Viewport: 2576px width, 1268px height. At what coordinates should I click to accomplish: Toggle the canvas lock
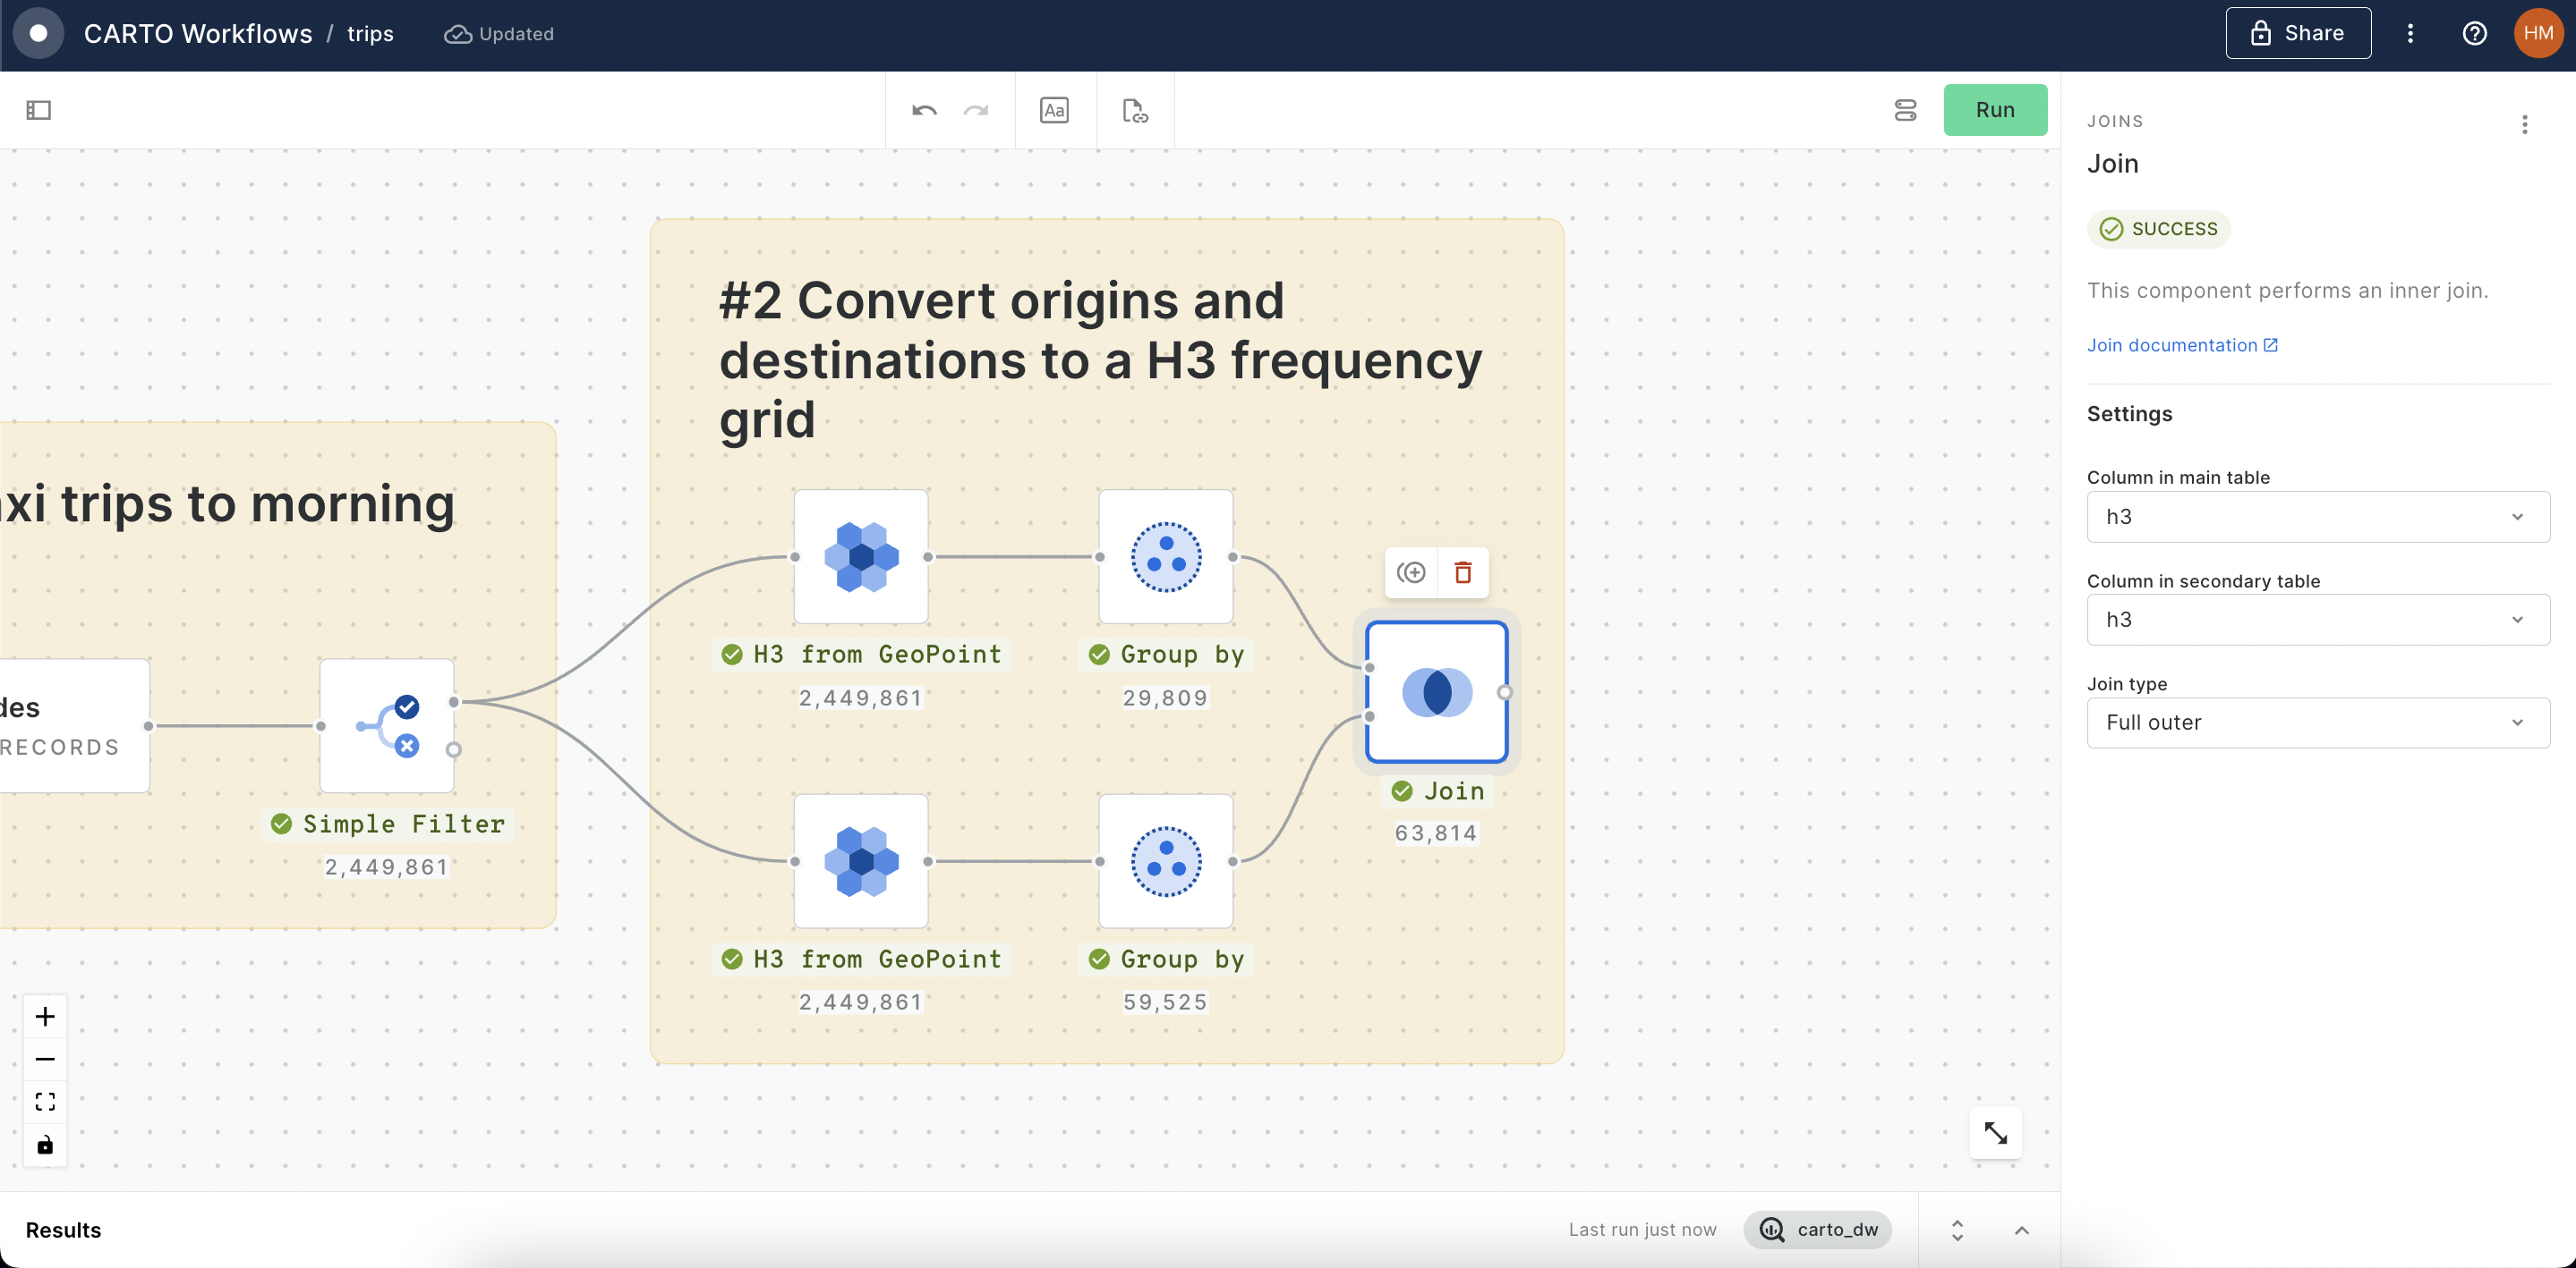[x=45, y=1145]
